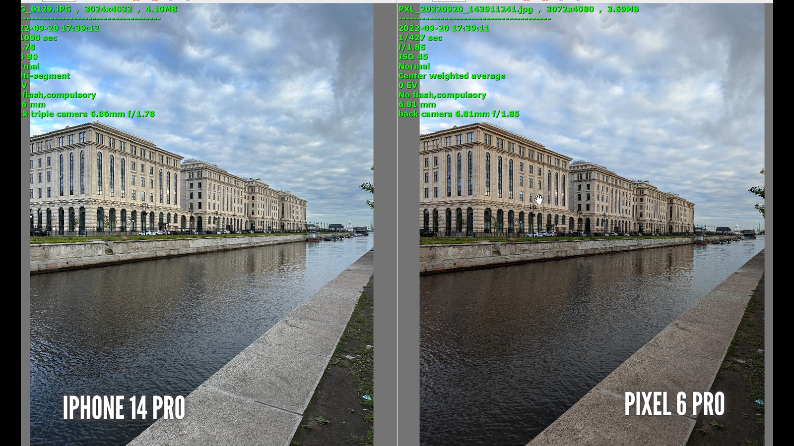
Task: Select the f/1.85 aperture value
Action: [412, 47]
